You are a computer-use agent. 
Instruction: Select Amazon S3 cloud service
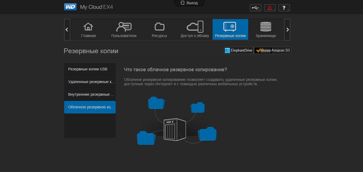272,50
